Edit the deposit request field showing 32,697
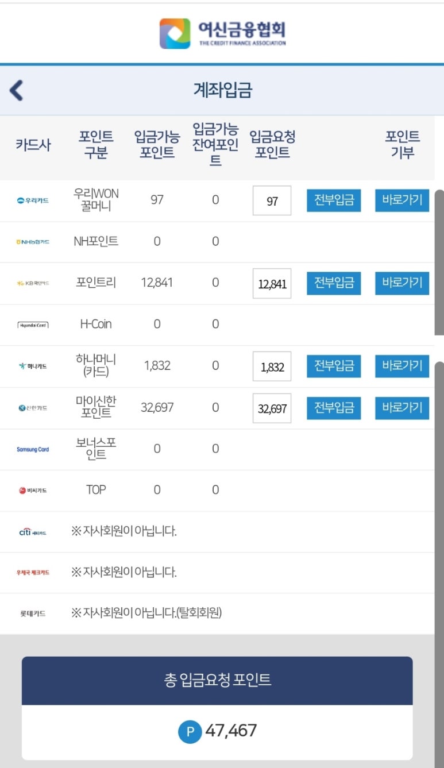444x768 pixels. click(x=272, y=408)
